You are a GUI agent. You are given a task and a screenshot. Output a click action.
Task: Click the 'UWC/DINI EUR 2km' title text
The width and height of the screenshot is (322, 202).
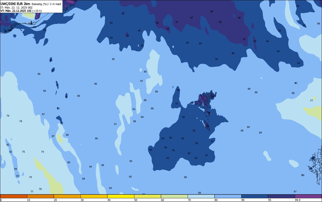pos(15,4)
